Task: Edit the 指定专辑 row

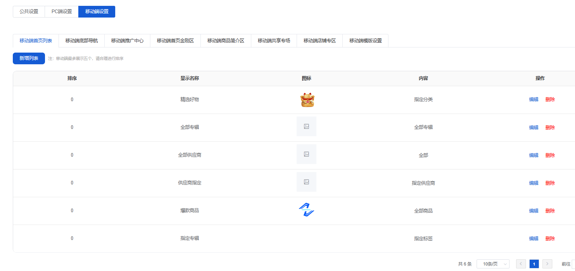Action: pyautogui.click(x=534, y=238)
